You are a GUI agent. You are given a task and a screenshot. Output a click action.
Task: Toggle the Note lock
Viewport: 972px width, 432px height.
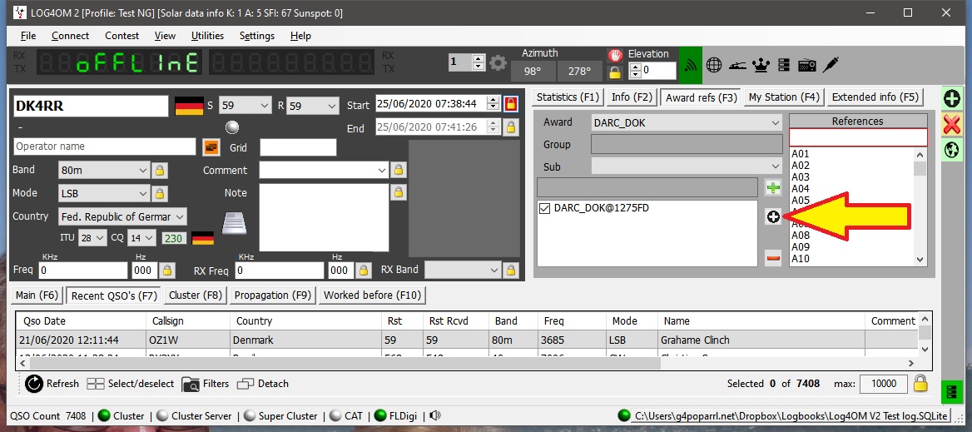(399, 192)
